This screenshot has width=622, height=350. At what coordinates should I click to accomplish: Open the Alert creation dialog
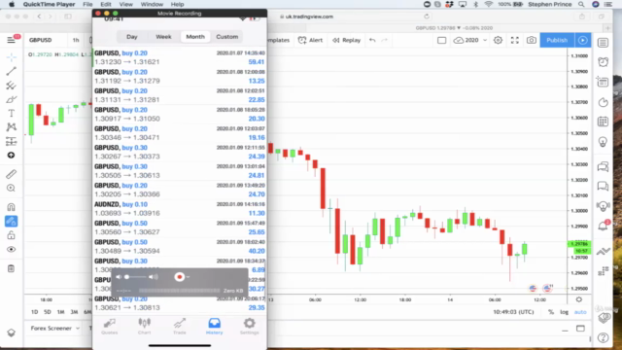coord(310,40)
